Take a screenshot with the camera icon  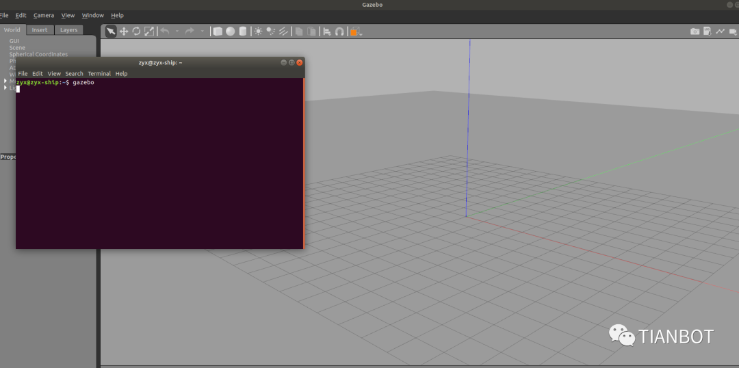point(695,31)
